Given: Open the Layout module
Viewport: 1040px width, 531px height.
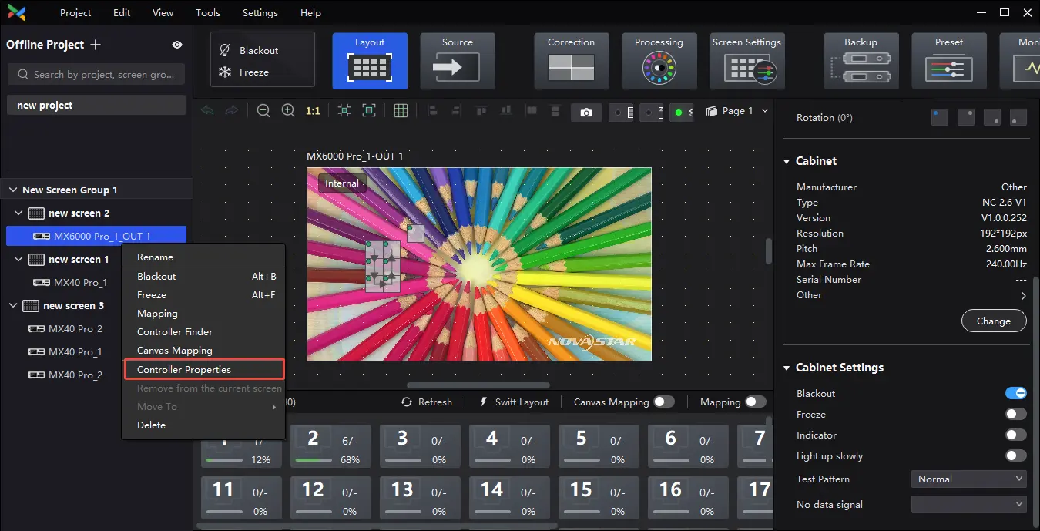Looking at the screenshot, I should (x=370, y=61).
